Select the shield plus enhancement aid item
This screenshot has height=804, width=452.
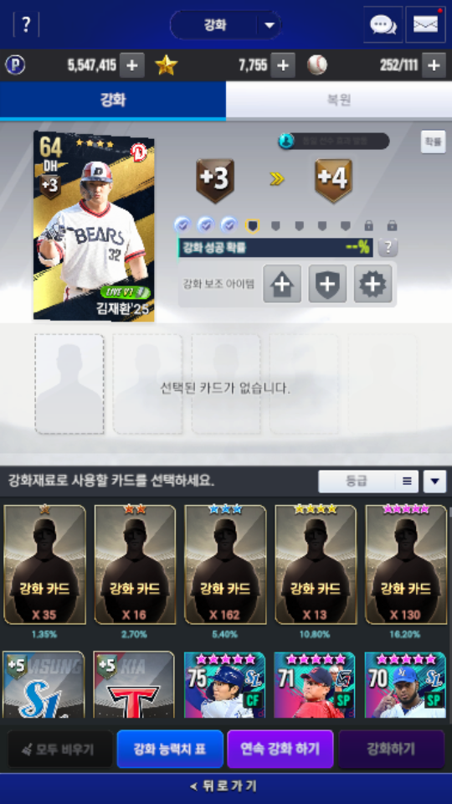point(327,284)
